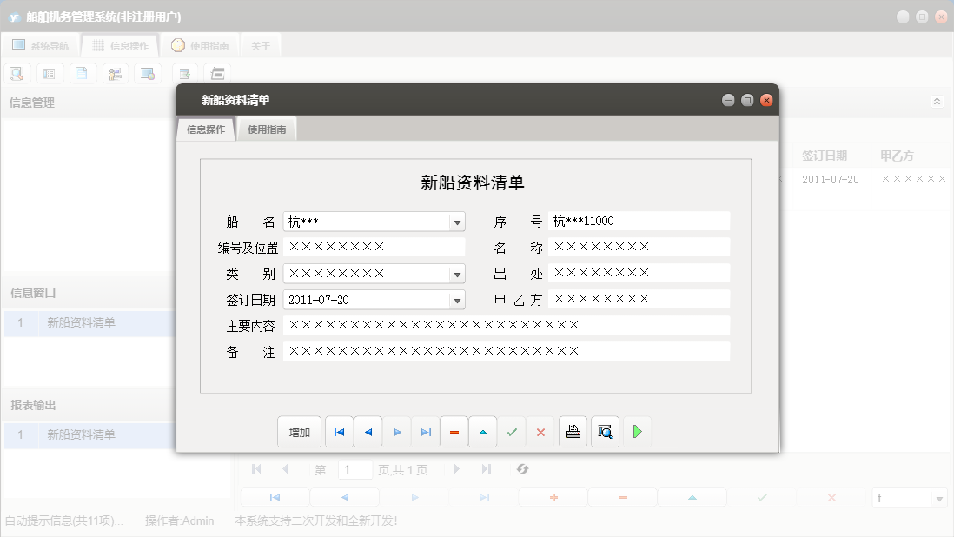The width and height of the screenshot is (954, 537).
Task: Delete current record using the red minus icon
Action: point(454,431)
